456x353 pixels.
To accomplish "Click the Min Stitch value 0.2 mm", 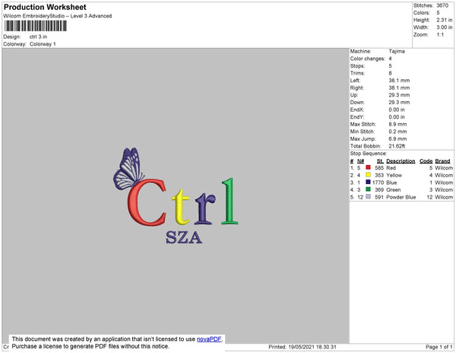I will (x=397, y=132).
